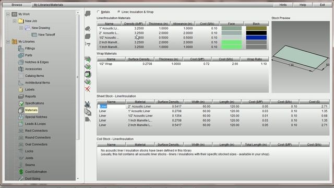
Task: Click the Rect Connectors icon
Action: [x=21, y=131]
